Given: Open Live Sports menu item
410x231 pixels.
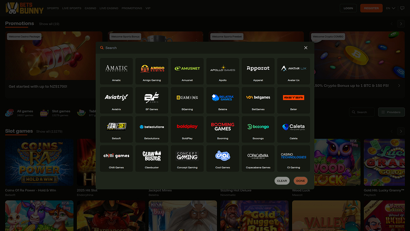Looking at the screenshot, I should click(71, 8).
